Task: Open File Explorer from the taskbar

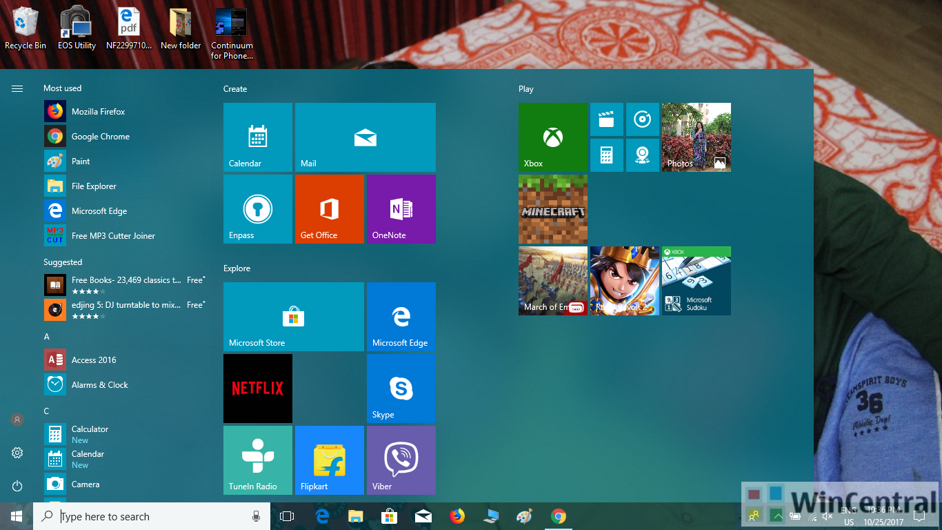Action: click(x=356, y=516)
